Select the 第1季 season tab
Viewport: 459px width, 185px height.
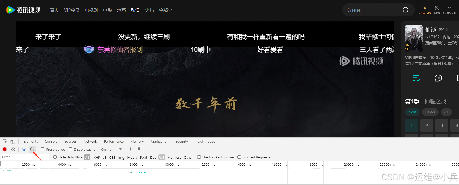412,102
